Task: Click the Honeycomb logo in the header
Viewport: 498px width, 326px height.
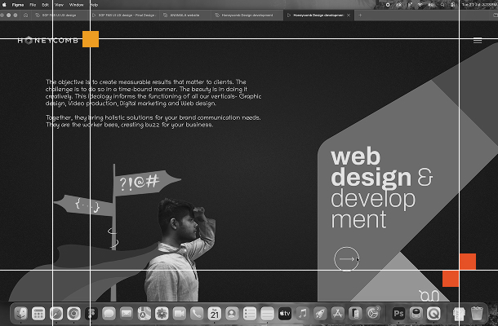Action: 47,40
